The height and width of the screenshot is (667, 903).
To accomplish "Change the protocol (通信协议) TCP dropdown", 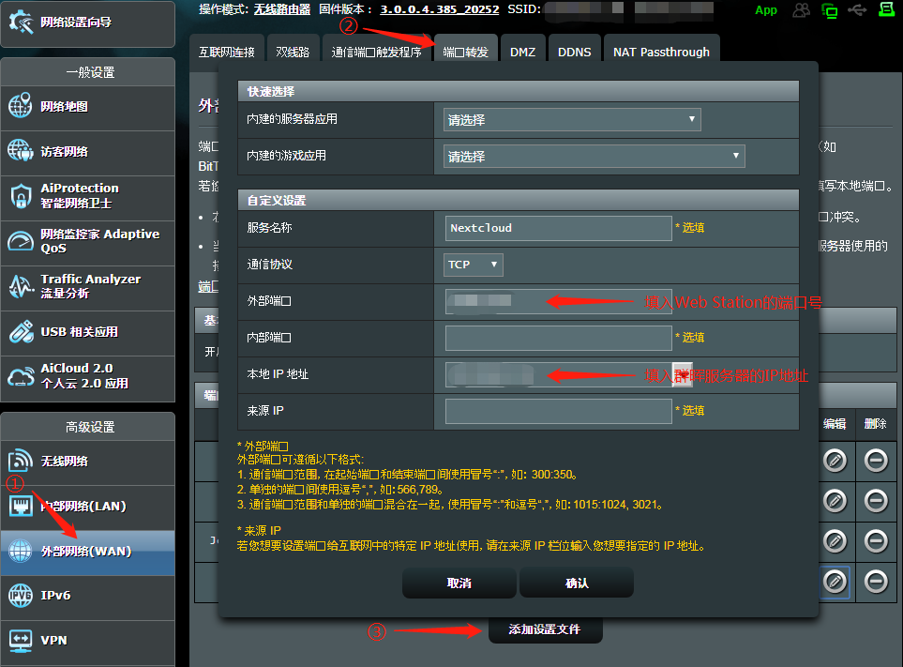I will pos(473,265).
